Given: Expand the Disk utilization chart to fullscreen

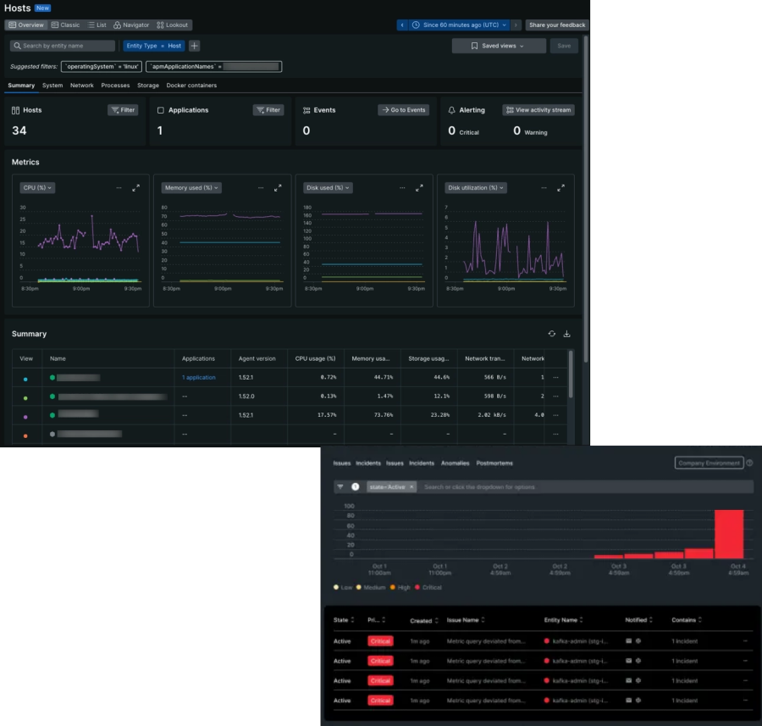Looking at the screenshot, I should tap(560, 188).
